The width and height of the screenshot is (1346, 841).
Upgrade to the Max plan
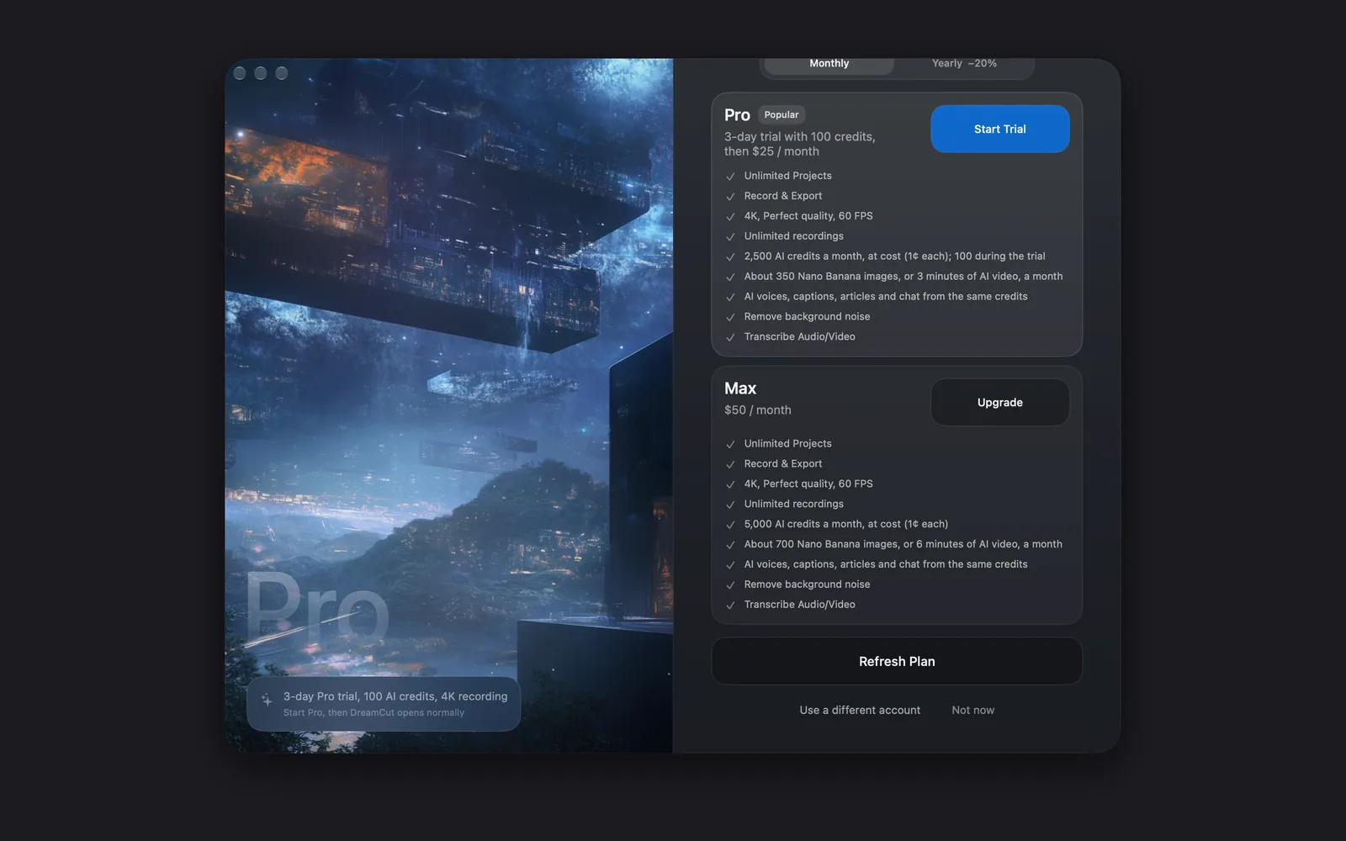(999, 402)
